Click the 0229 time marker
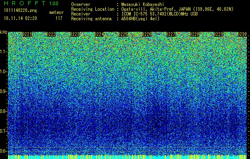Screen dimensions: 250x159 [218, 34]
